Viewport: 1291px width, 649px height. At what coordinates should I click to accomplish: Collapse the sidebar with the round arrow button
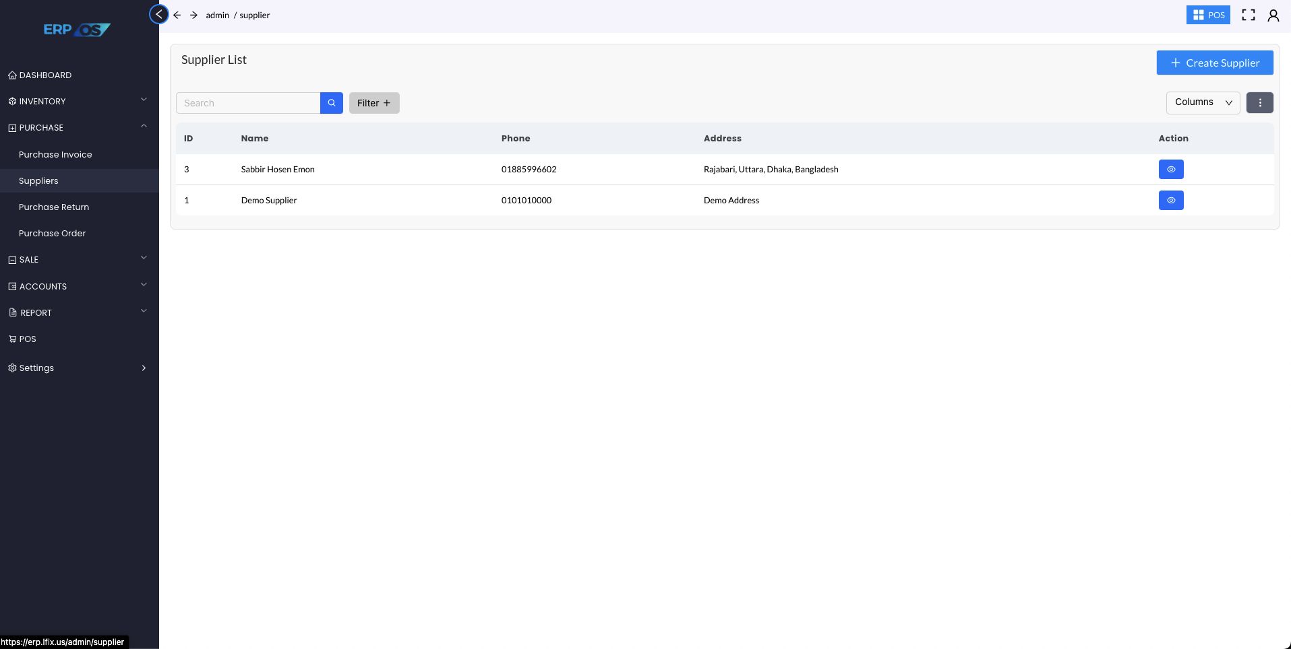coord(158,14)
